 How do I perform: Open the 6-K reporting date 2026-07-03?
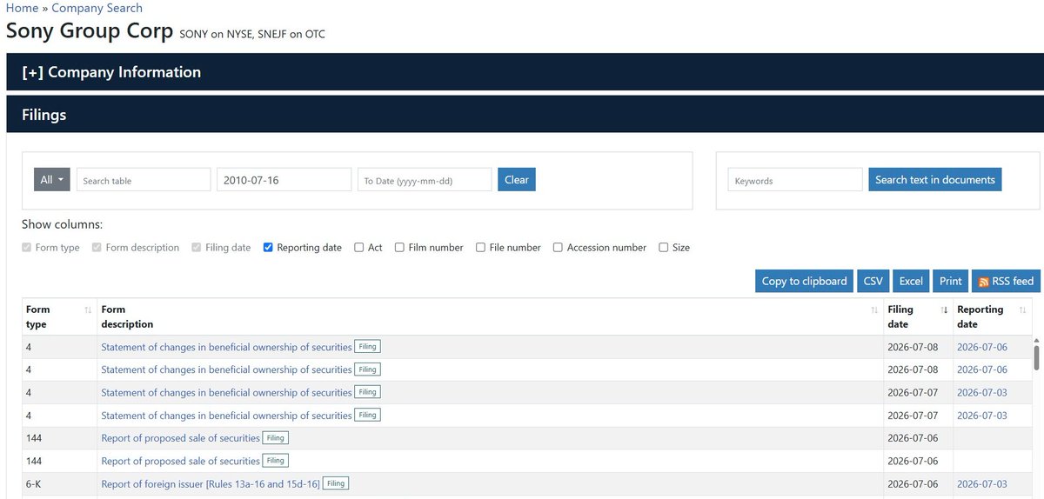pos(982,484)
